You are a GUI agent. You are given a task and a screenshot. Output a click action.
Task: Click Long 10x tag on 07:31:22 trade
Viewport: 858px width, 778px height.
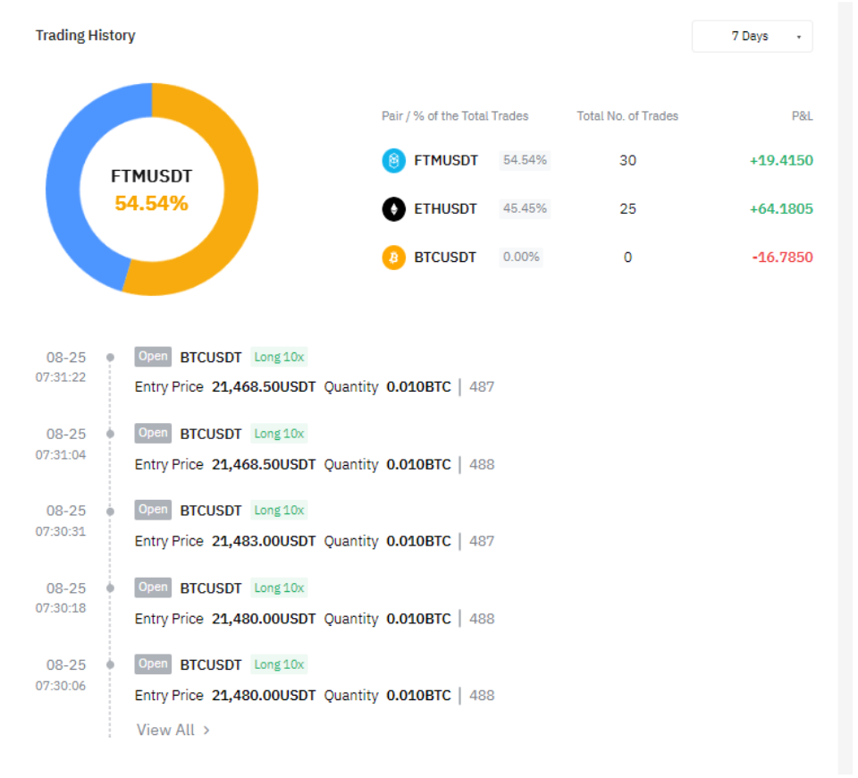pos(279,357)
